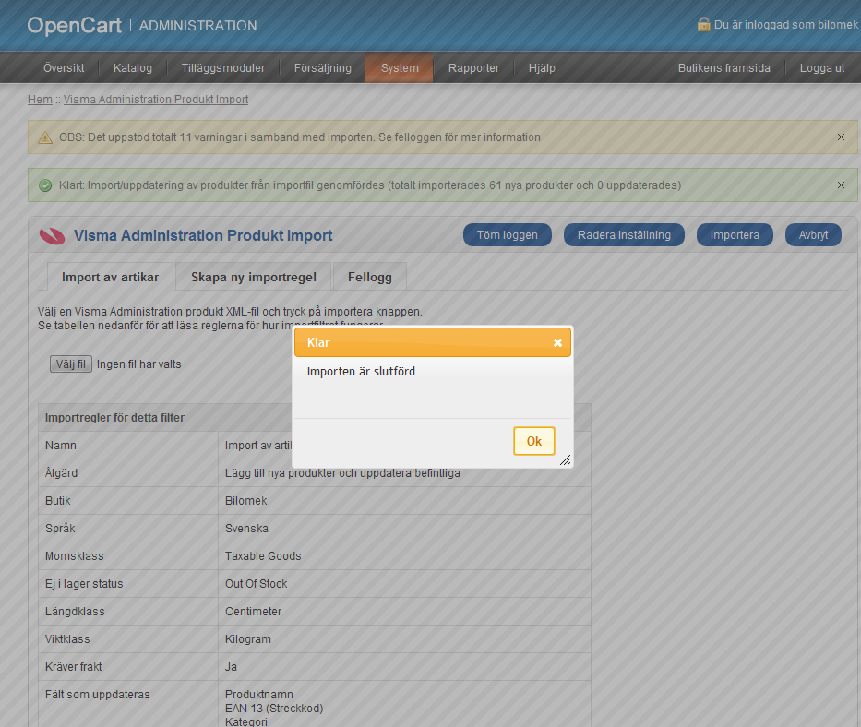This screenshot has height=727, width=861.
Task: Click the 'Åtgärd' row label
Action: tap(61, 472)
